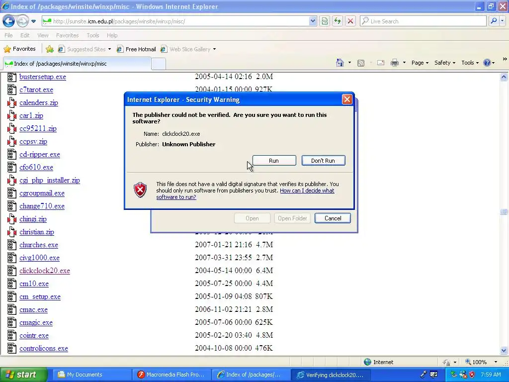Open the File menu
Viewport: 509px width, 382px height.
9,35
